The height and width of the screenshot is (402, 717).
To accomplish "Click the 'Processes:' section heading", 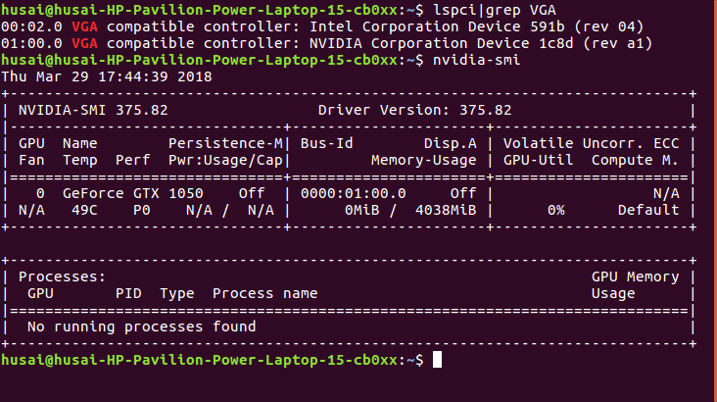I will tap(62, 277).
